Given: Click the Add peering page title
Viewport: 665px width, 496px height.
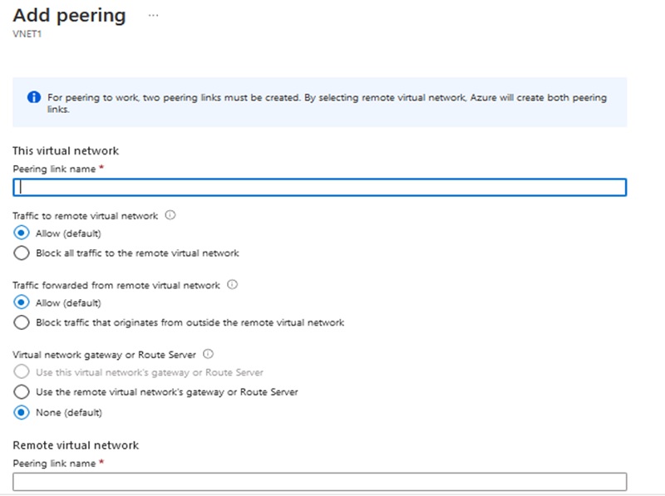Looking at the screenshot, I should (x=70, y=15).
